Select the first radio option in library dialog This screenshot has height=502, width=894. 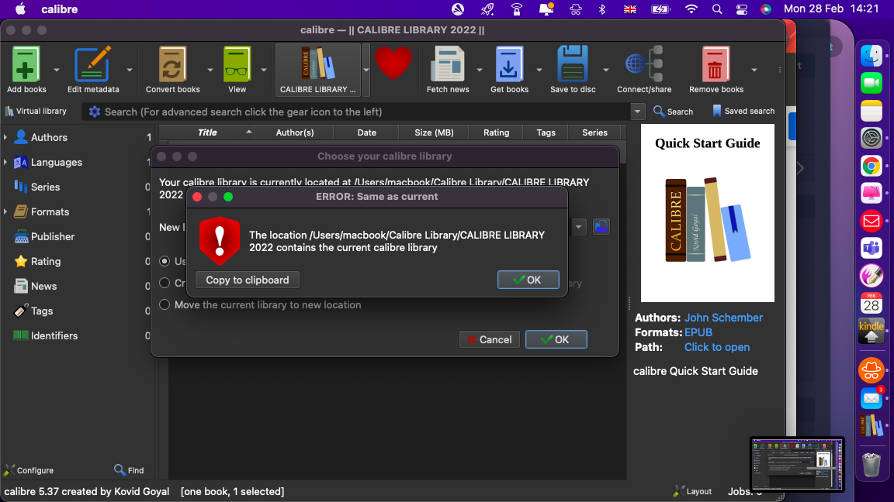[x=165, y=261]
